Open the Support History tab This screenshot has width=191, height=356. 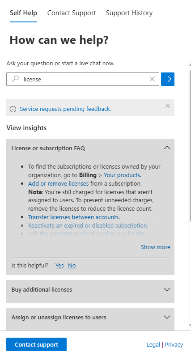click(x=129, y=13)
